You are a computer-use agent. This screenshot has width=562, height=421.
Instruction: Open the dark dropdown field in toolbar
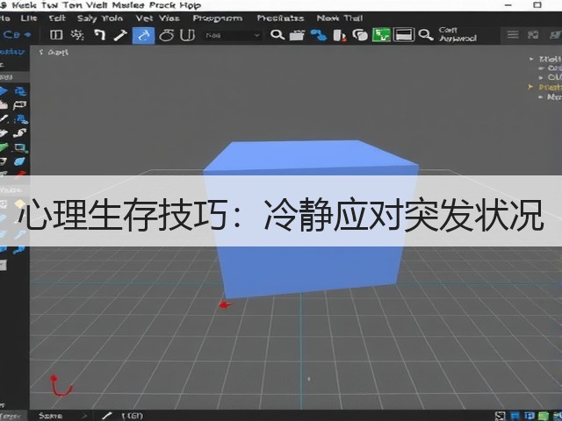(232, 35)
